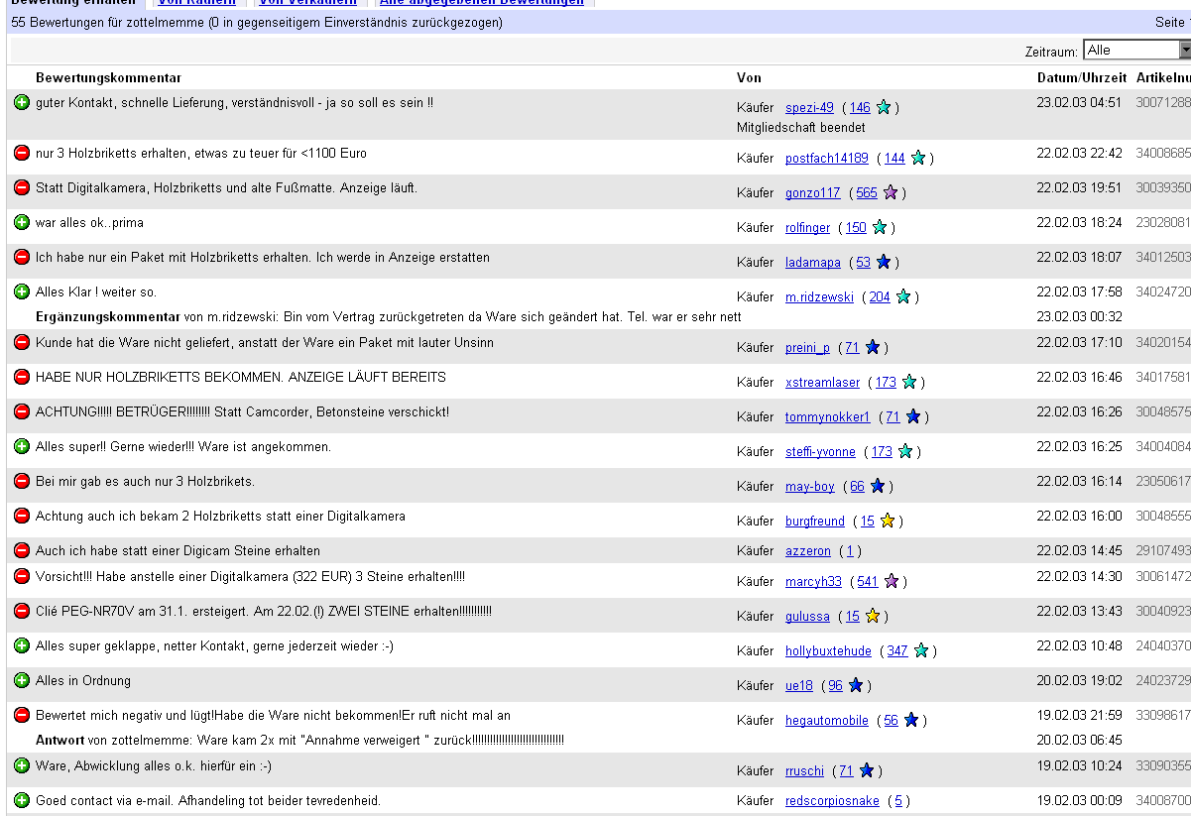Click negative icon beside 'ACHTUNG!!!!! BETRÜGER' comment
Screen dimensions: 1191x816
(x=22, y=411)
